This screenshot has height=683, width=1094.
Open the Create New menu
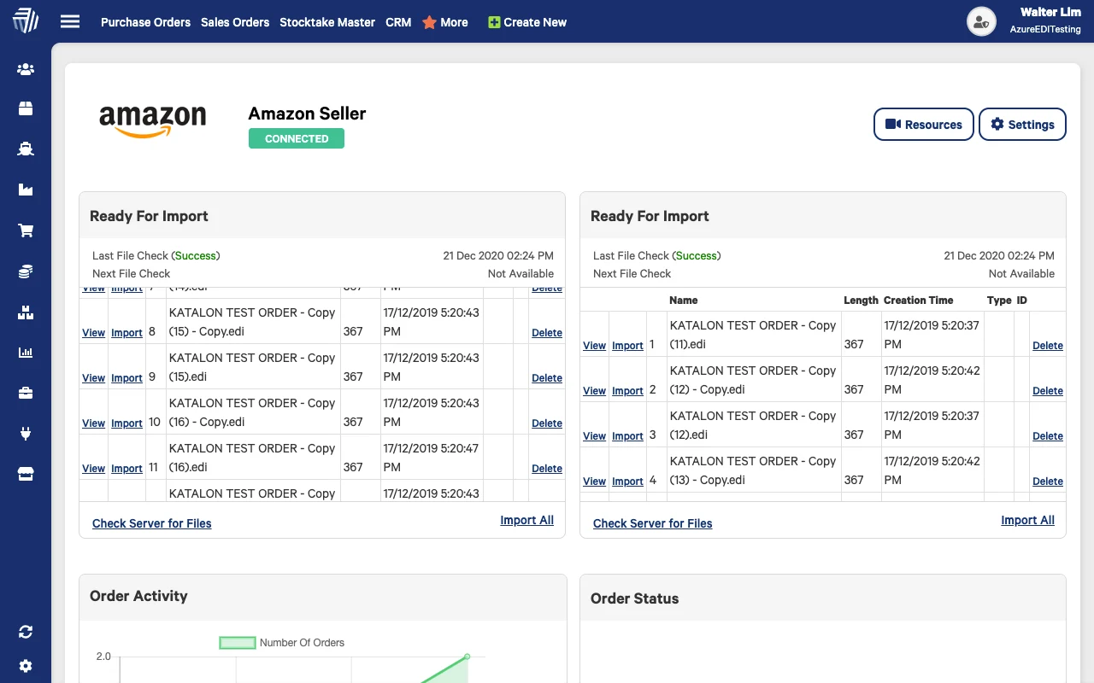[x=526, y=22]
